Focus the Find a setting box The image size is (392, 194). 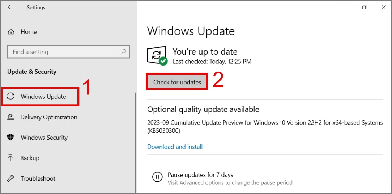coord(65,52)
